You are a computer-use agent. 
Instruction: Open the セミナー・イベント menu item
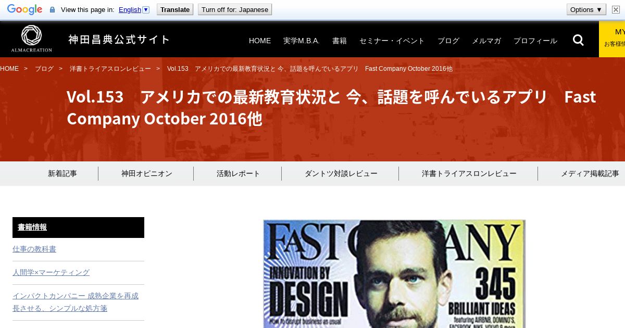[x=392, y=41]
